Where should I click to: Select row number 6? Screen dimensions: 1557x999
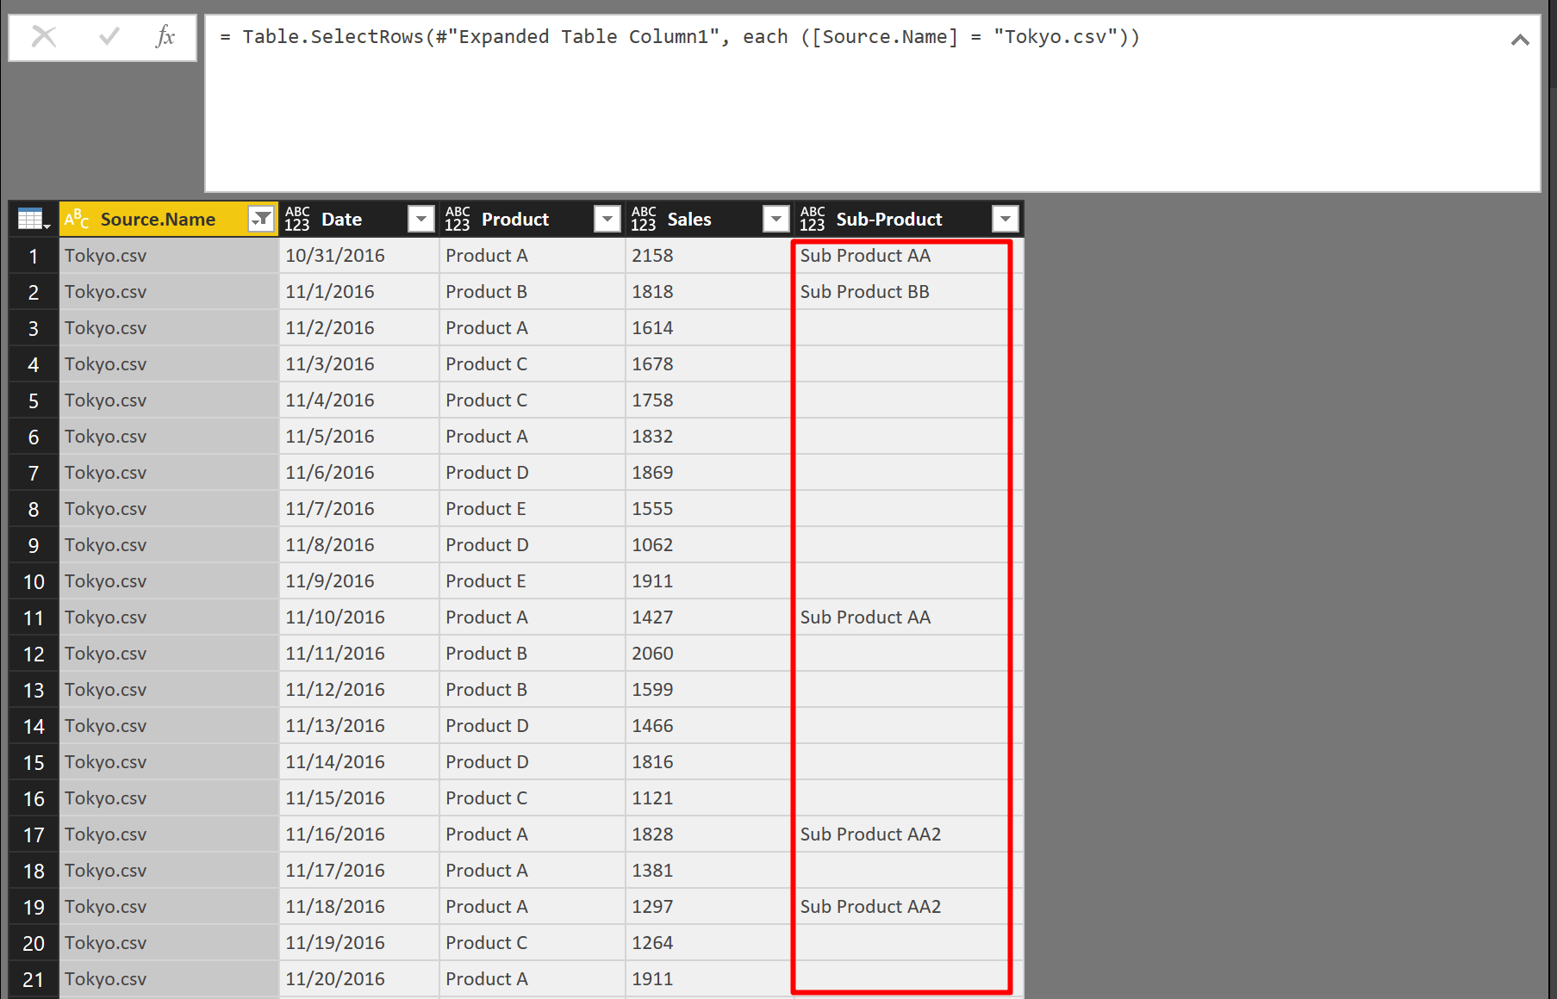34,437
